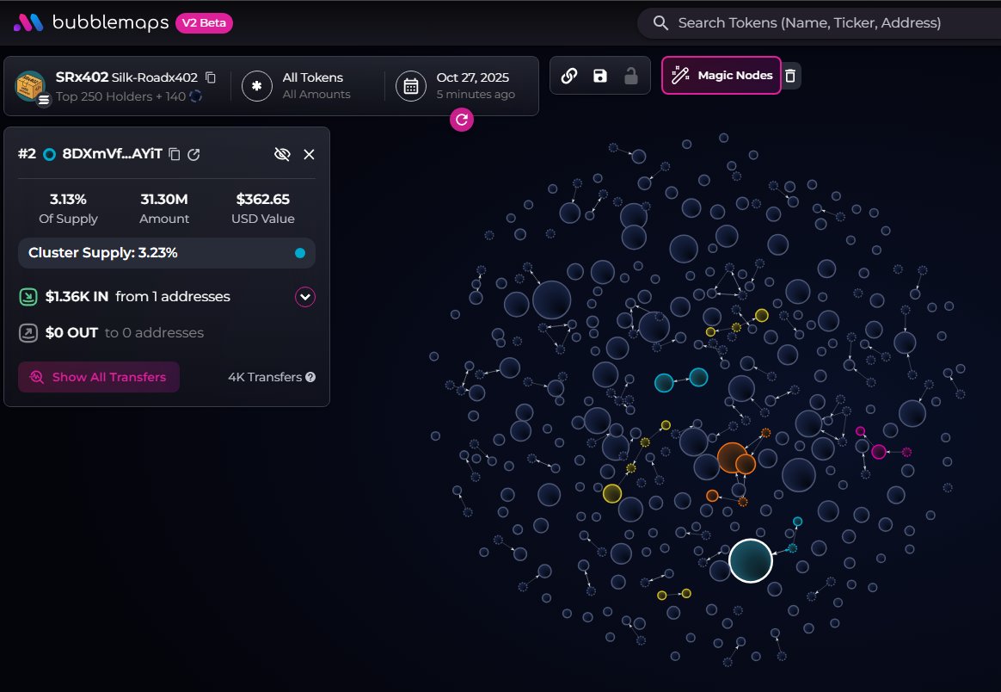
Task: Hide this wallet using the crossed-eye icon
Action: pyautogui.click(x=282, y=154)
